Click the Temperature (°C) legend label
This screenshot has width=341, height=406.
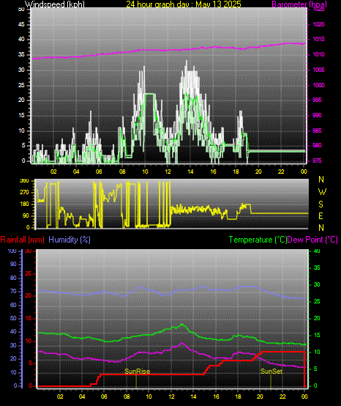point(258,240)
